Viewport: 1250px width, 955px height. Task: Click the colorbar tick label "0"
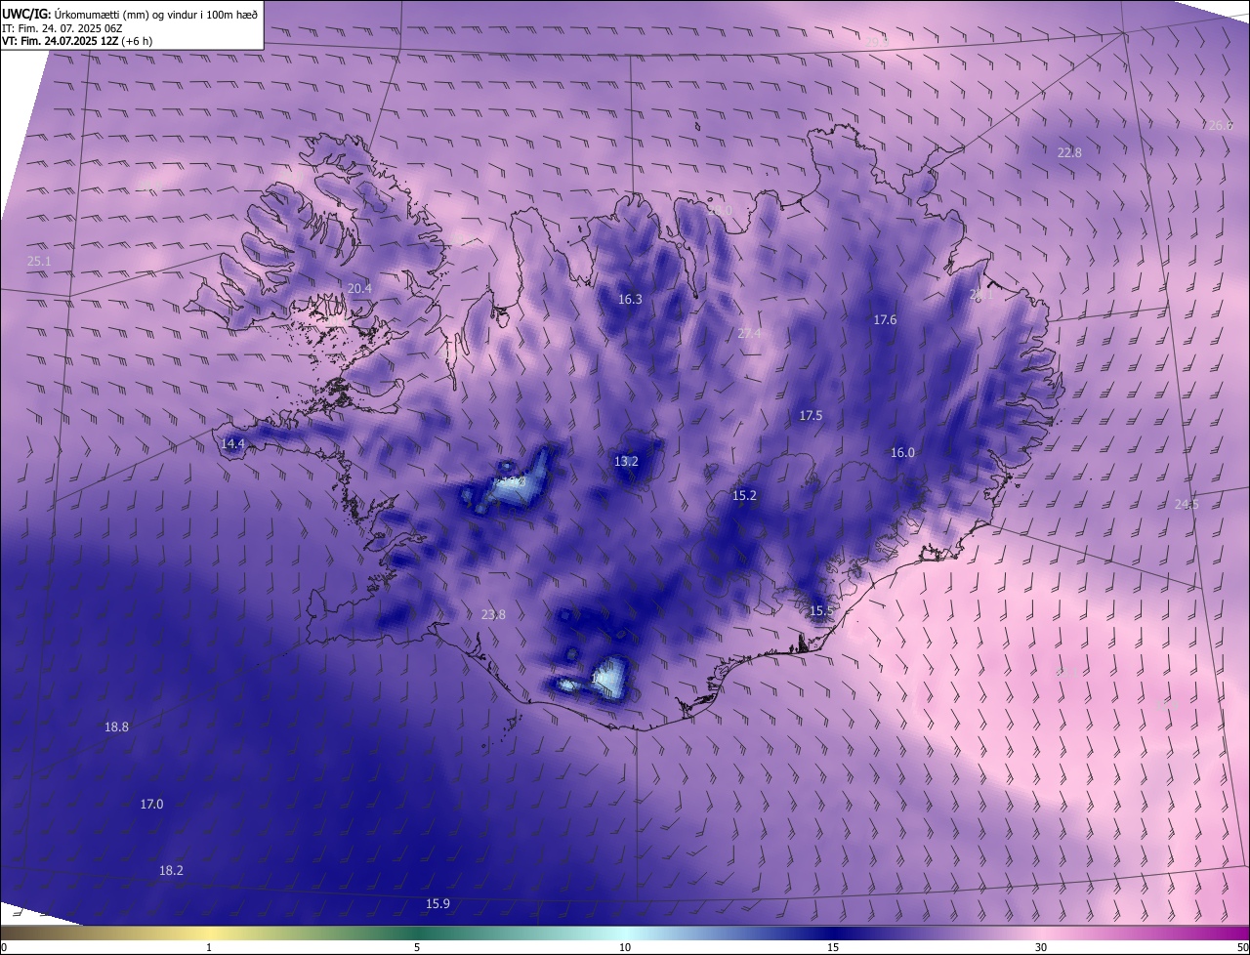point(4,947)
